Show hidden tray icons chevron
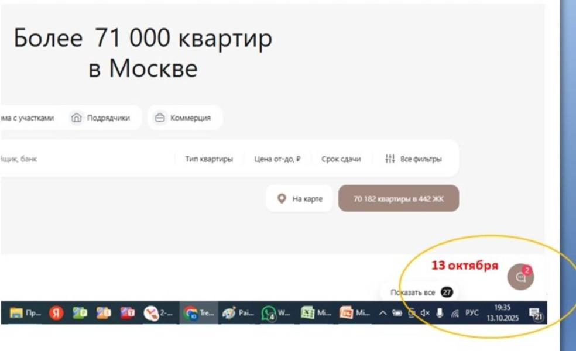This screenshot has width=576, height=351. 382,313
